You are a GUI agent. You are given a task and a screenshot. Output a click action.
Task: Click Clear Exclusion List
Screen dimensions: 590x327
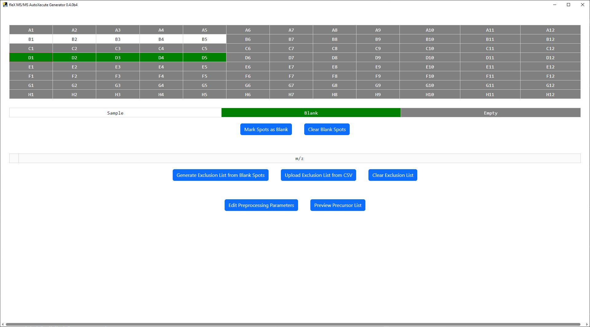[393, 175]
